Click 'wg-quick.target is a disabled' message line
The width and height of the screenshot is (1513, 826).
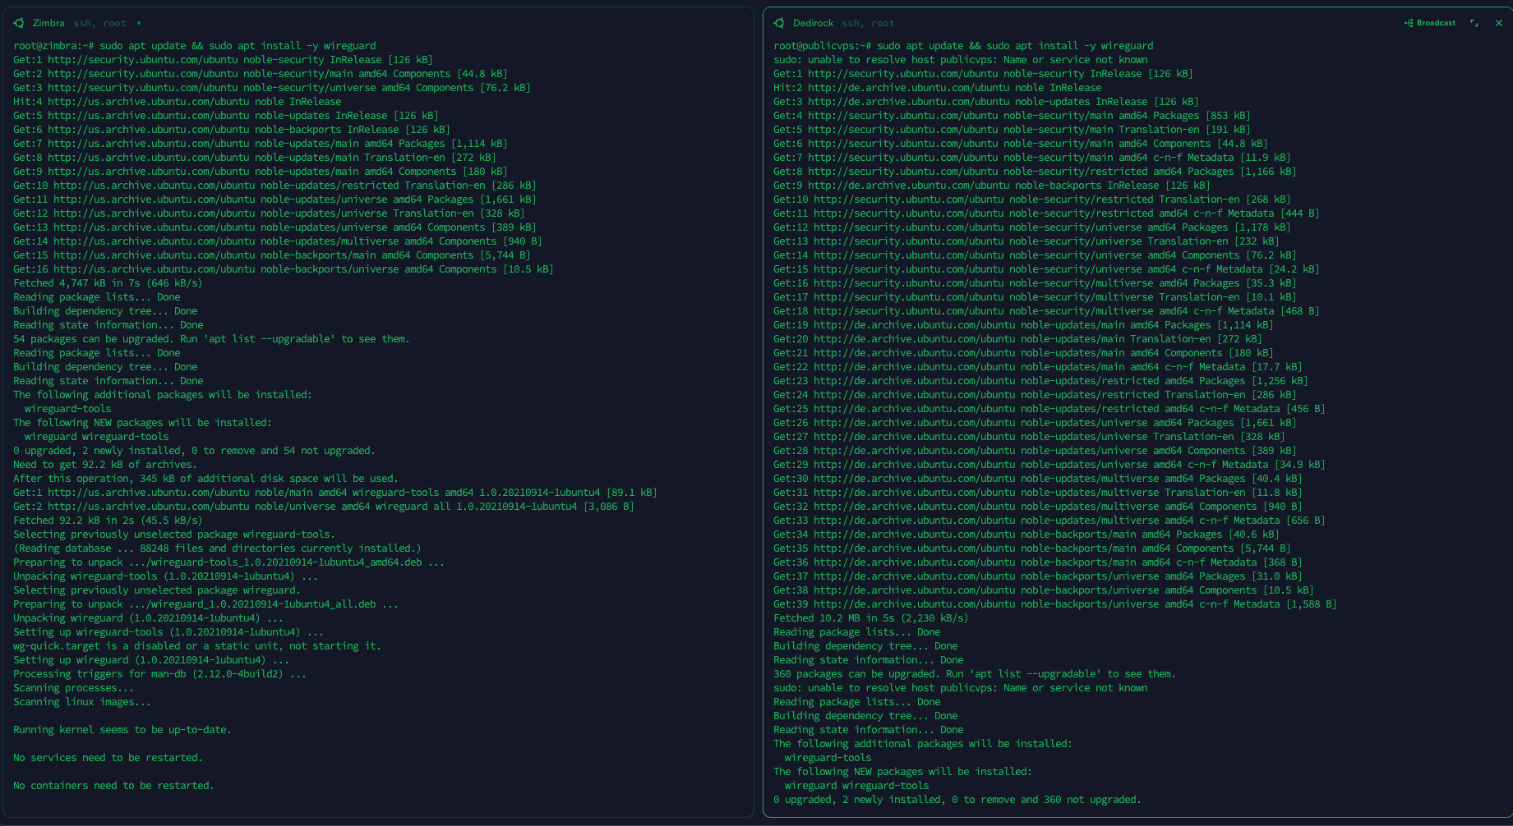point(197,646)
